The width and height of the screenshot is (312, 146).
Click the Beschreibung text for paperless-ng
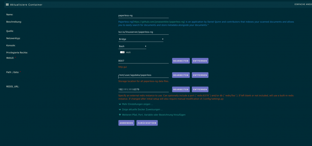[x=206, y=23]
